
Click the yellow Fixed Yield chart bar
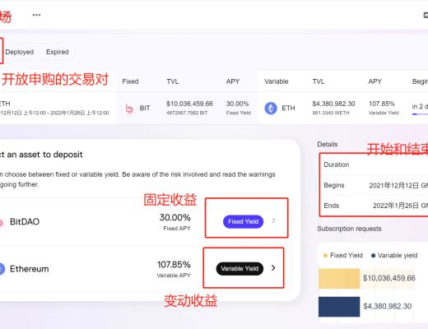tap(339, 279)
